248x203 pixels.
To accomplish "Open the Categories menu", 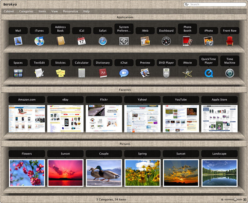I will (26, 12).
